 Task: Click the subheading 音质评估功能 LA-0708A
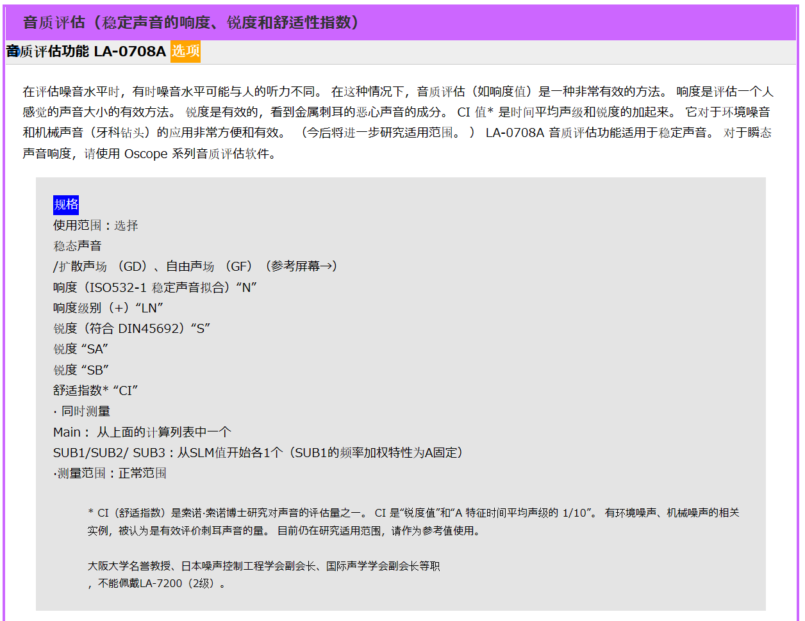pos(87,51)
